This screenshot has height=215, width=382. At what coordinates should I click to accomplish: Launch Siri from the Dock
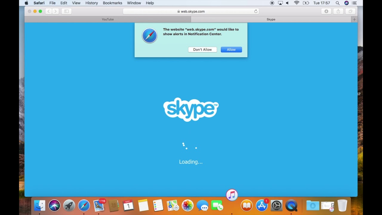[x=54, y=206]
